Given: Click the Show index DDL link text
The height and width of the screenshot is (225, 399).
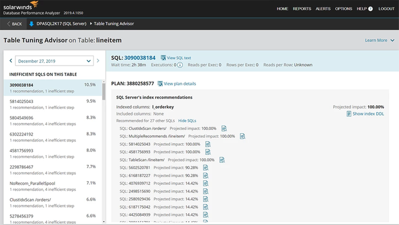Looking at the screenshot, I should pyautogui.click(x=368, y=114).
